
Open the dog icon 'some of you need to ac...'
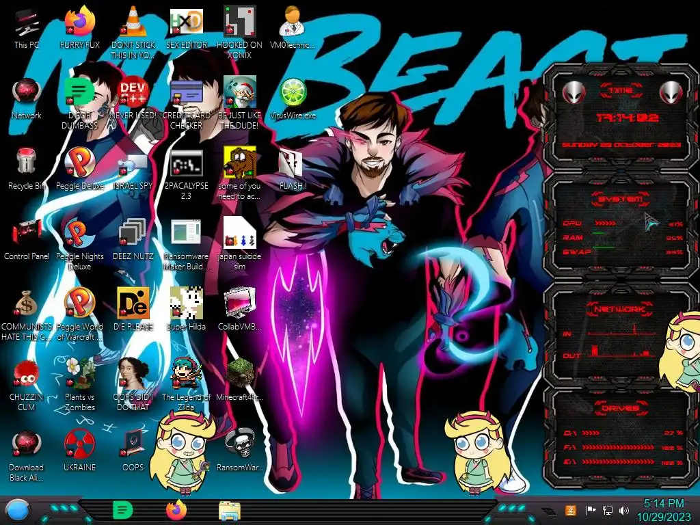point(240,163)
